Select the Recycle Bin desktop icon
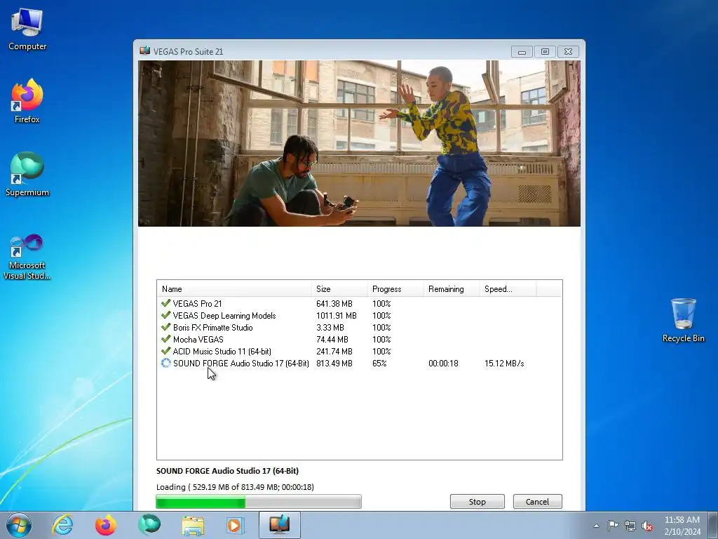The image size is (718, 539). click(x=683, y=320)
